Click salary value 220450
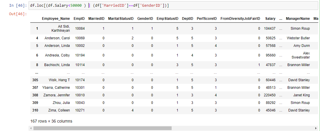 (x=270, y=95)
